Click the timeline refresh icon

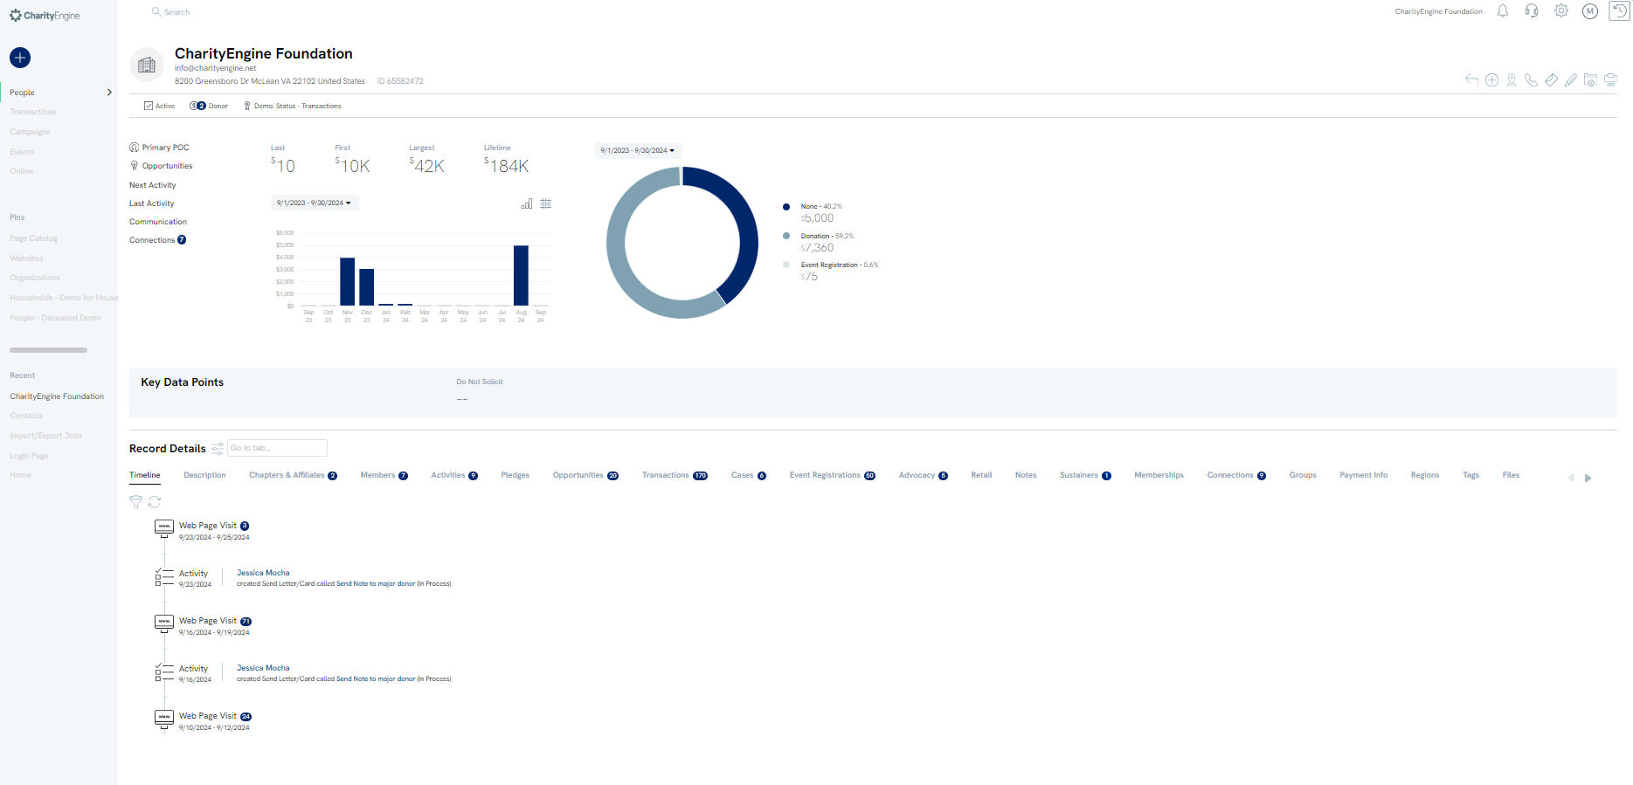click(x=154, y=502)
